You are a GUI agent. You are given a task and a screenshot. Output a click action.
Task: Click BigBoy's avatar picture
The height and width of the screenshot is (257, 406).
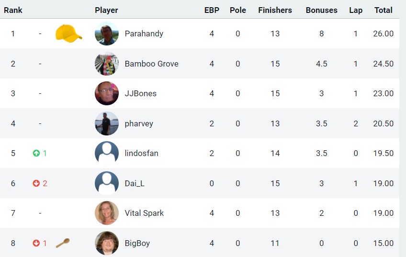(x=107, y=243)
